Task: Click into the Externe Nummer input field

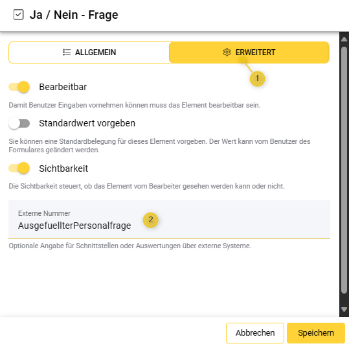Action: pyautogui.click(x=169, y=220)
